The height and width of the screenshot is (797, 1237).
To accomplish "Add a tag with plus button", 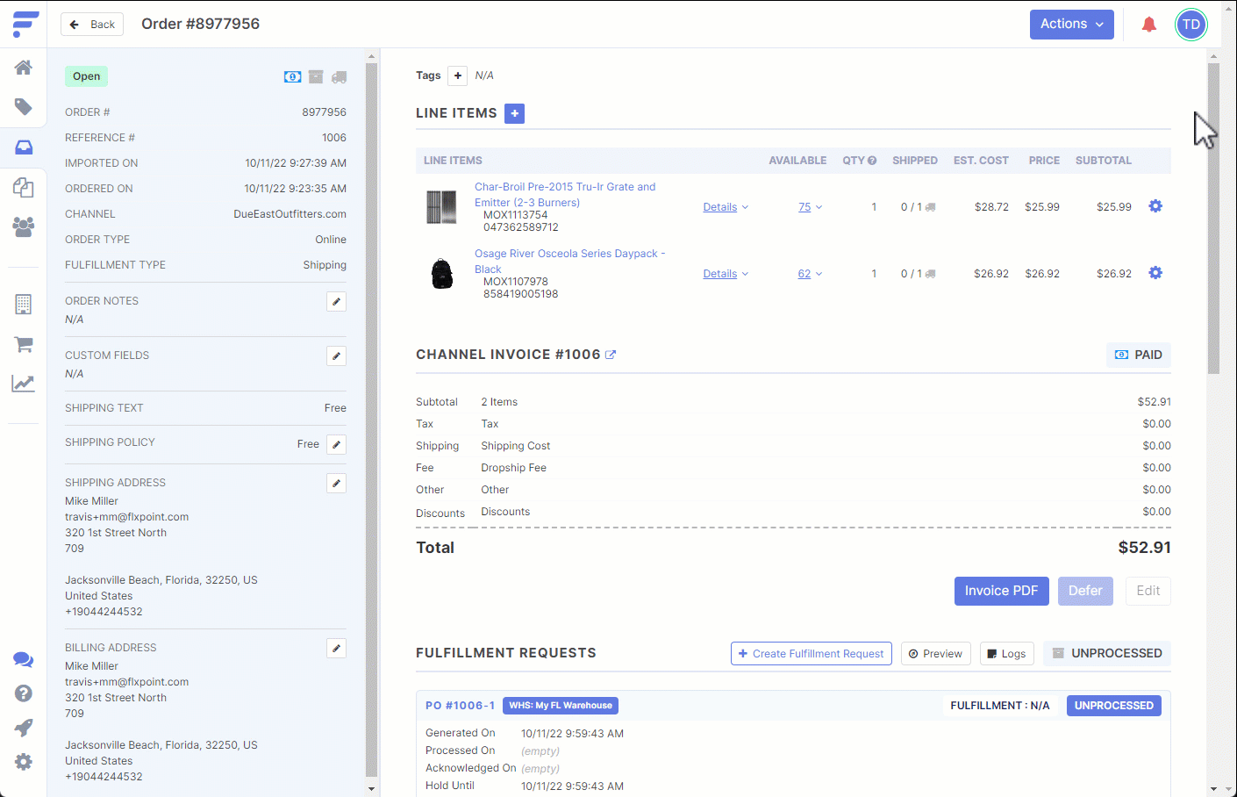I will [x=457, y=75].
